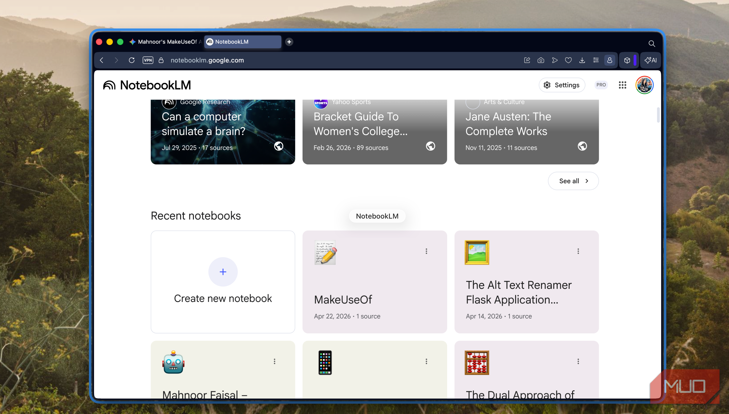Open the Google apps grid

pyautogui.click(x=622, y=85)
